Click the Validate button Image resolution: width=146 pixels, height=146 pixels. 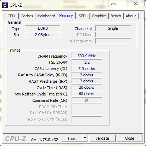click(x=102, y=138)
